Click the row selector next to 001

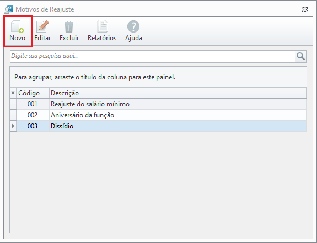point(13,104)
